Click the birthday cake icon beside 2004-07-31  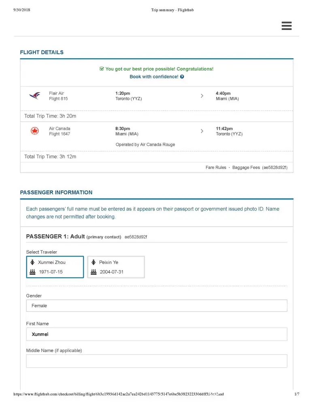point(94,272)
